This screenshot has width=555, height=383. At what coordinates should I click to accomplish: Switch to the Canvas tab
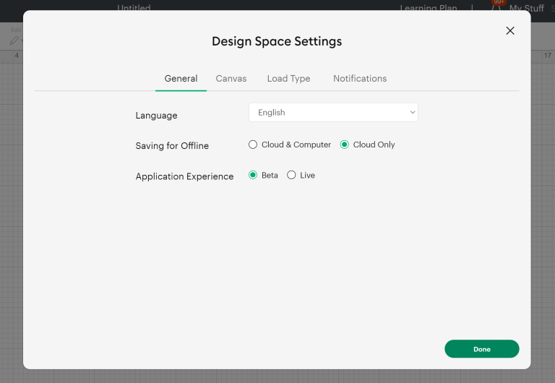[231, 79]
